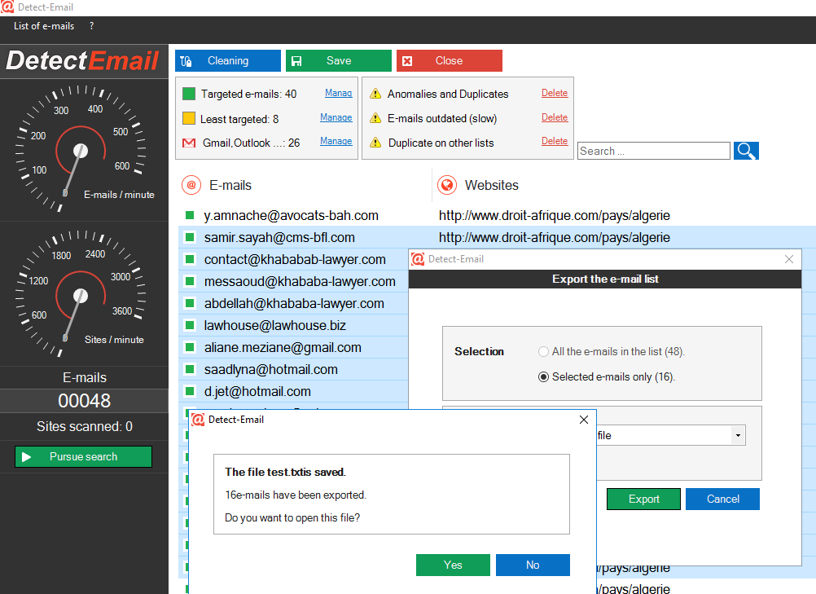Select 'All the e-mails in the list' option
Screen dimensions: 816x594
pyautogui.click(x=544, y=352)
